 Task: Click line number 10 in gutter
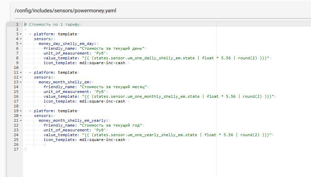click(16, 68)
